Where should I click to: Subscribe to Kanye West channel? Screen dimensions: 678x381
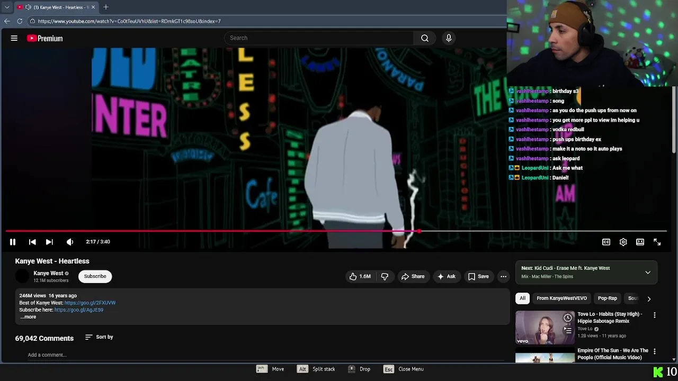(95, 276)
